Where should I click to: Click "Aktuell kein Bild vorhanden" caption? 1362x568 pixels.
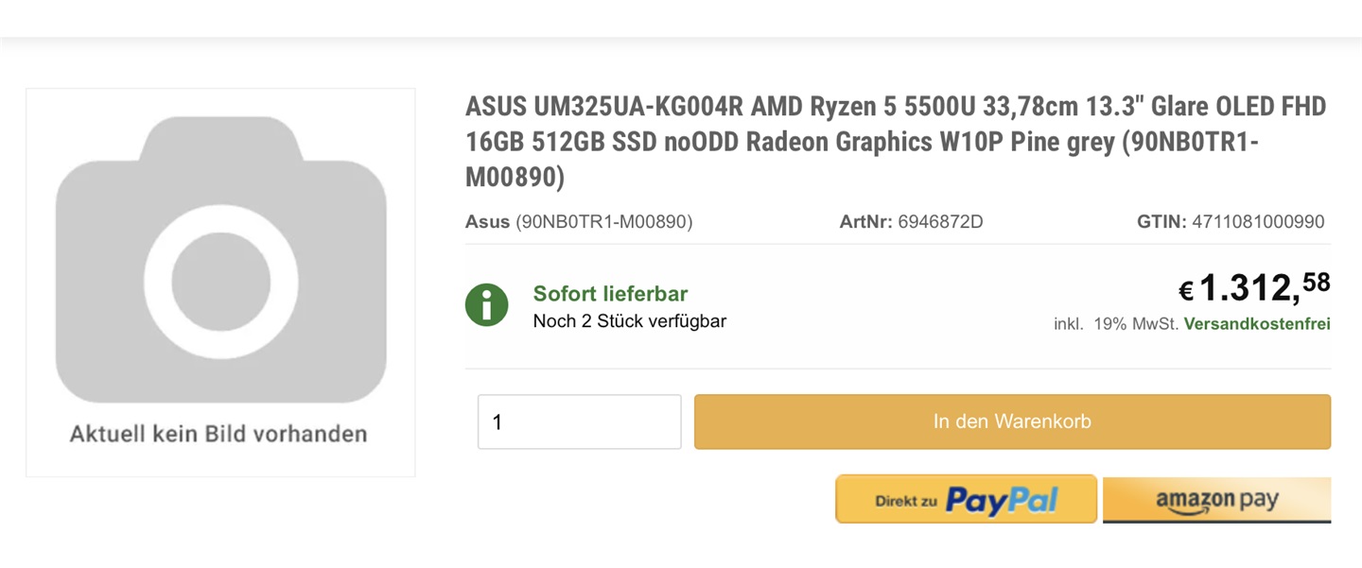(x=218, y=434)
